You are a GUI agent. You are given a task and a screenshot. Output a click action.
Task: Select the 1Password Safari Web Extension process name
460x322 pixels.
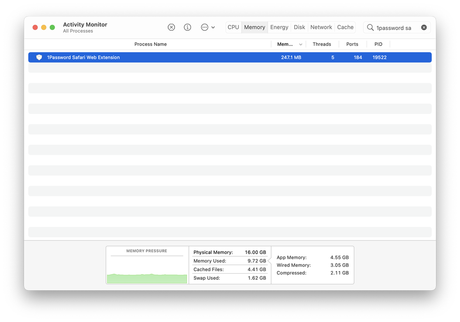[x=83, y=57]
